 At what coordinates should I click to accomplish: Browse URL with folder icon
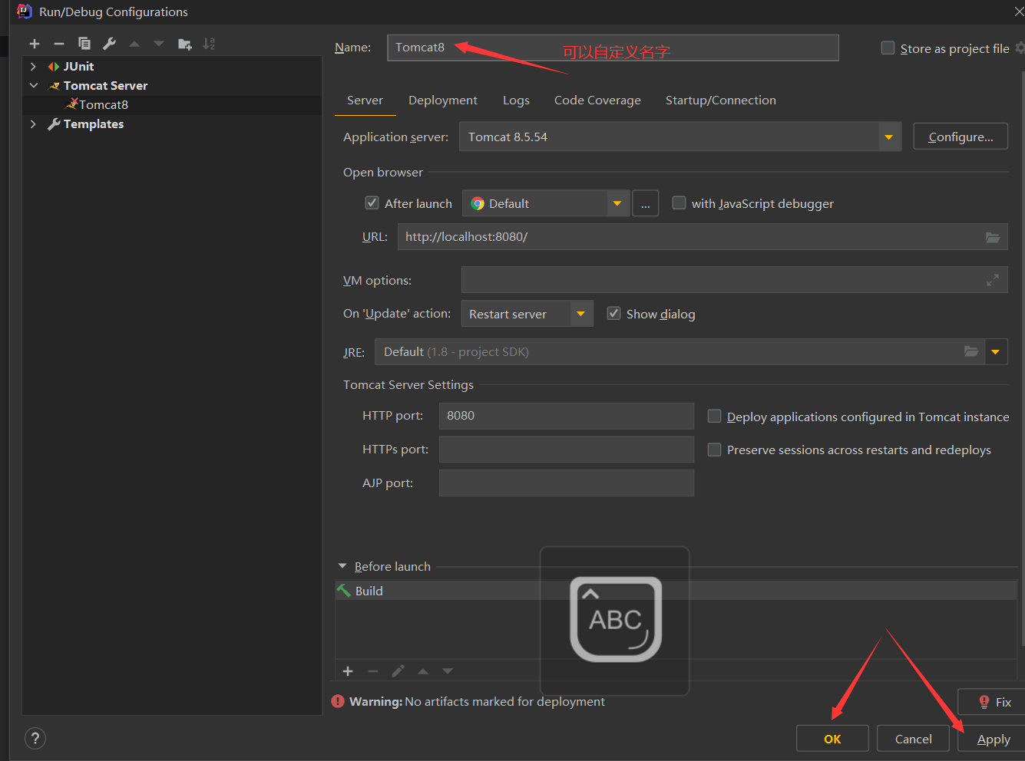[x=993, y=237]
